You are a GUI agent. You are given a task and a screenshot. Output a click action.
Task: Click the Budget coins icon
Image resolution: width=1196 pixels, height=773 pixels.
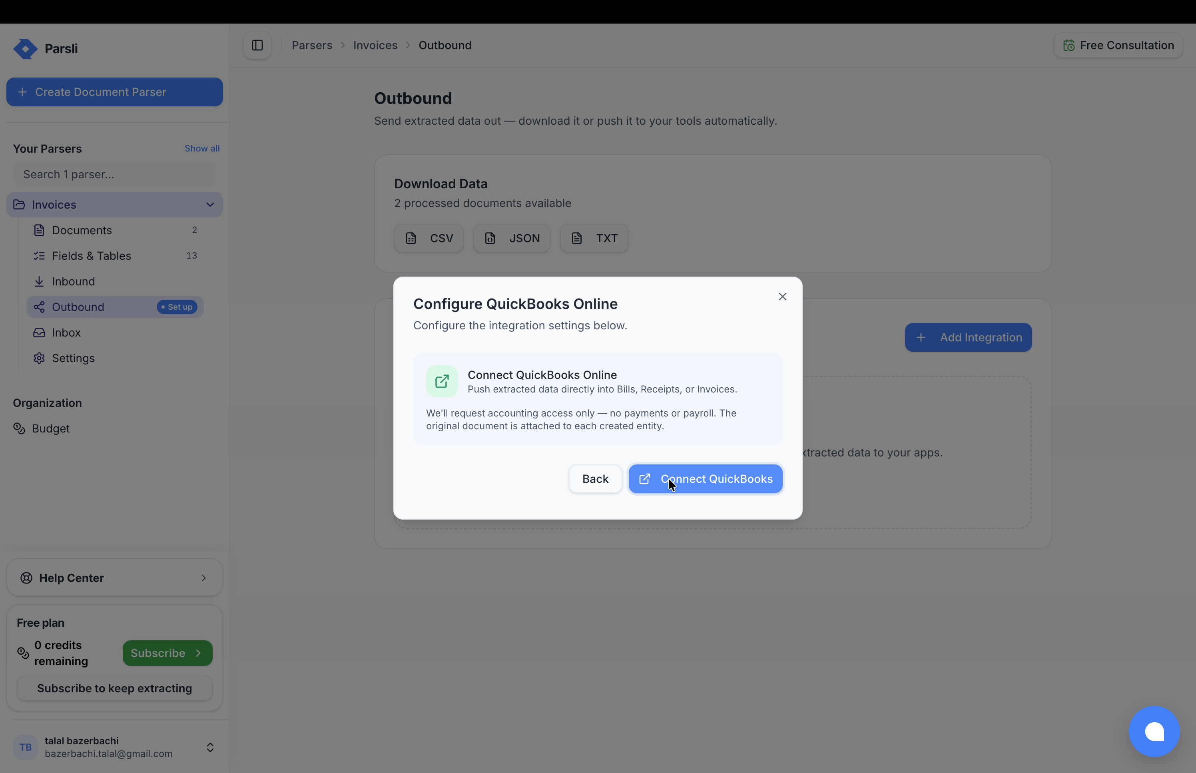(19, 428)
